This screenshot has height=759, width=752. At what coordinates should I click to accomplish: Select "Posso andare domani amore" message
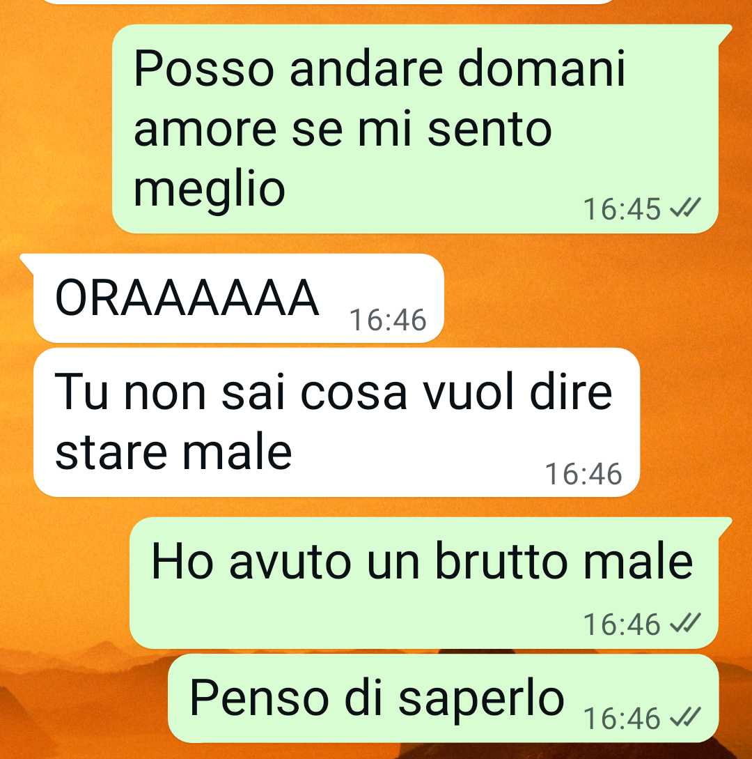[x=415, y=129]
